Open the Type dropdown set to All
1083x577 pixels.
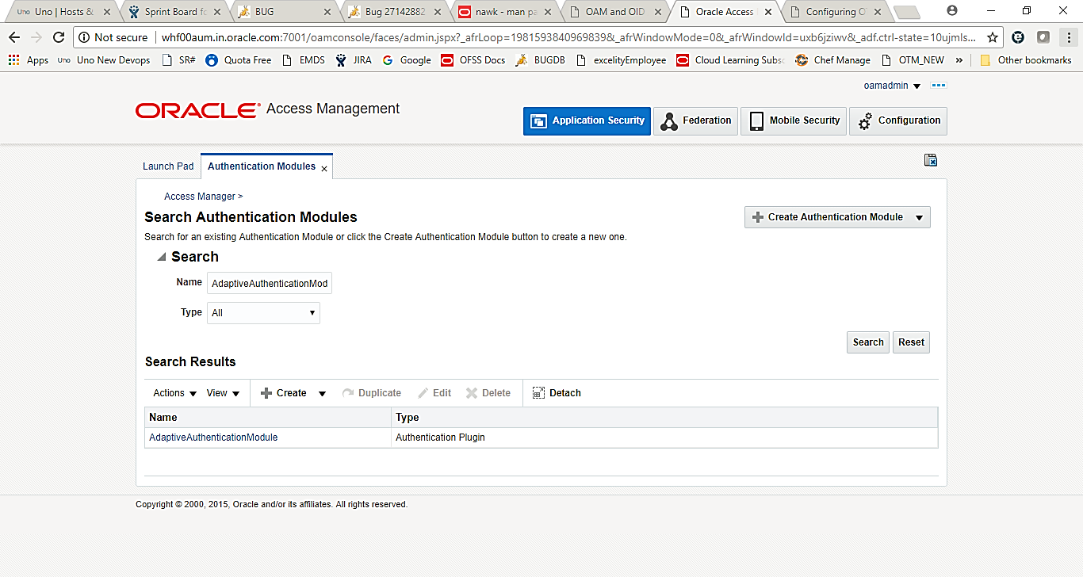pyautogui.click(x=263, y=313)
